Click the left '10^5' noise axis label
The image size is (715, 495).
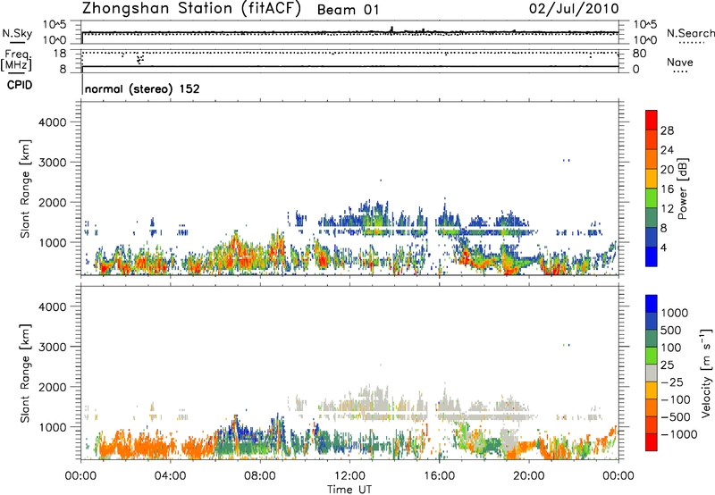coord(55,25)
